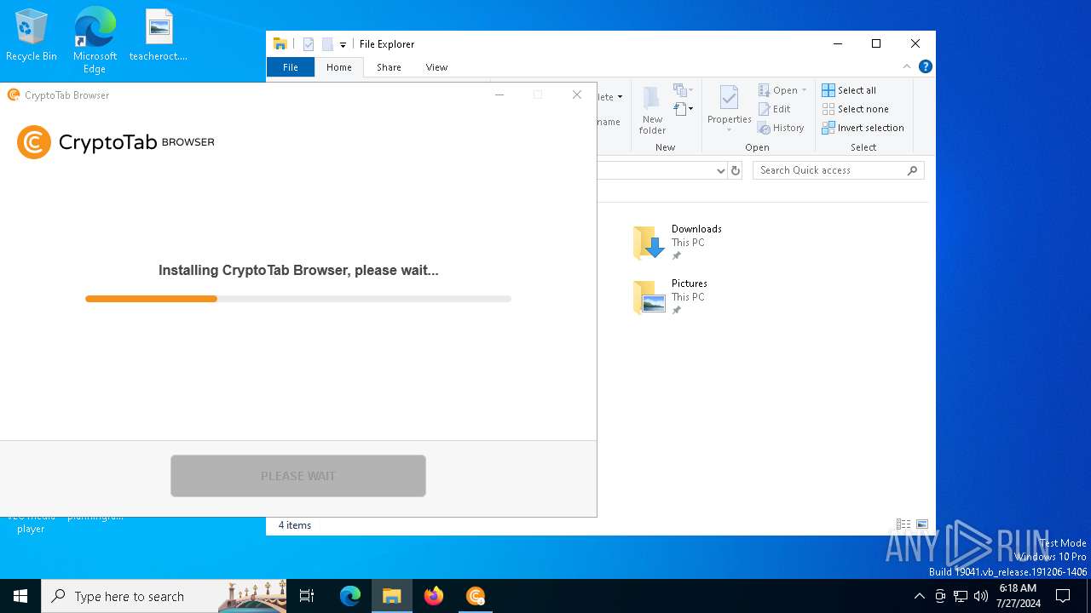Click the network icon in system tray

coord(961,596)
